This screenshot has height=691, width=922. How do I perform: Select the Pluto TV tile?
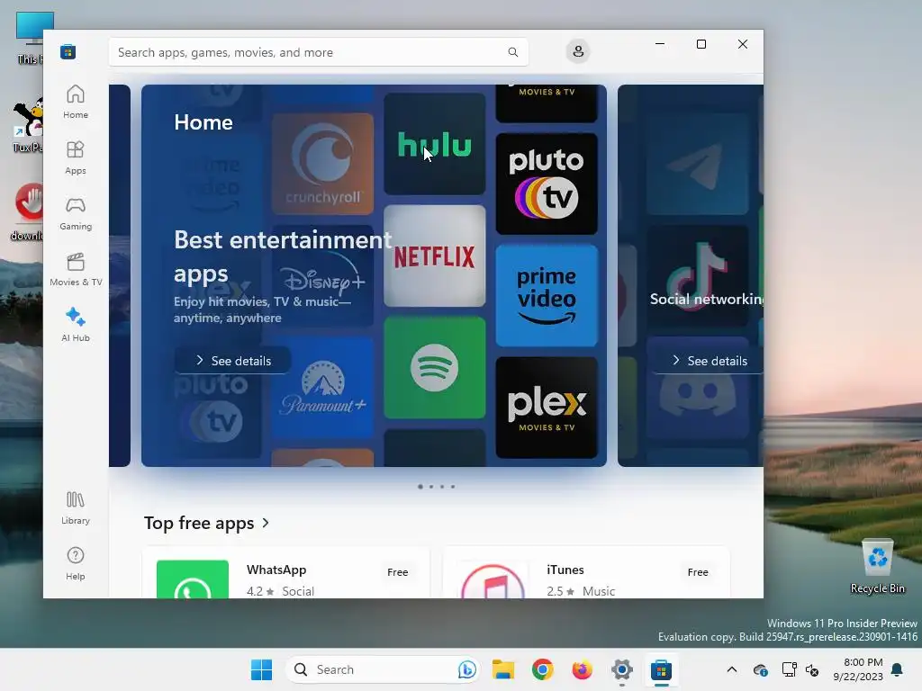coord(547,184)
